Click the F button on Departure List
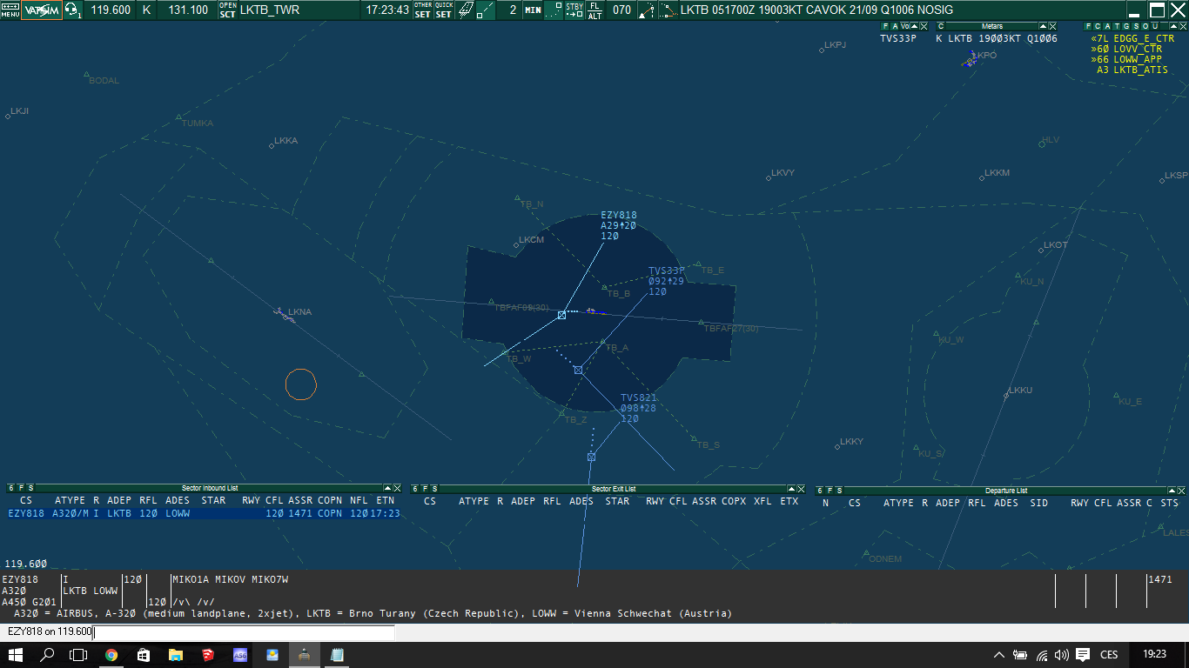 [x=830, y=491]
